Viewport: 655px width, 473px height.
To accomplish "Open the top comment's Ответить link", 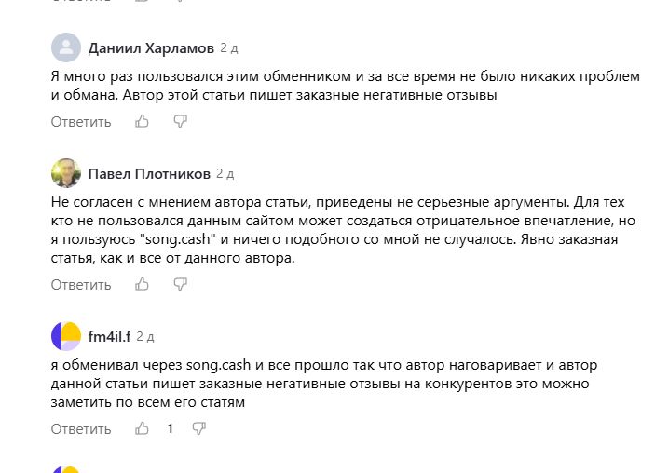I will coord(81,121).
